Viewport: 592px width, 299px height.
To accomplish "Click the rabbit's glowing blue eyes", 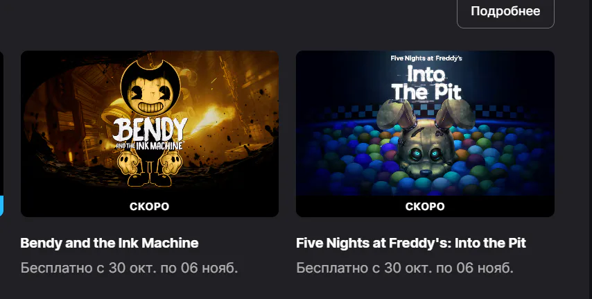I will pos(426,155).
